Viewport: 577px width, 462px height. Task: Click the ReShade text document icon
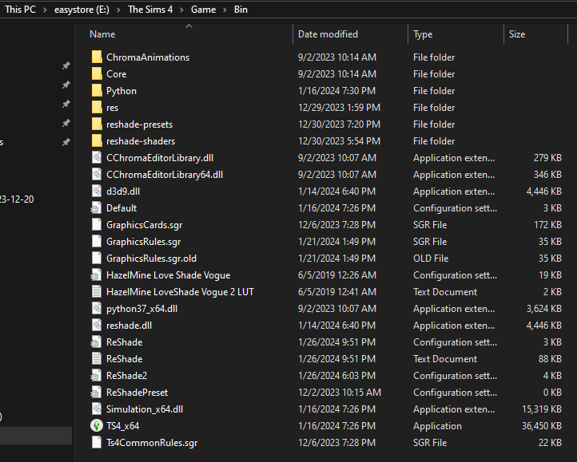(97, 359)
